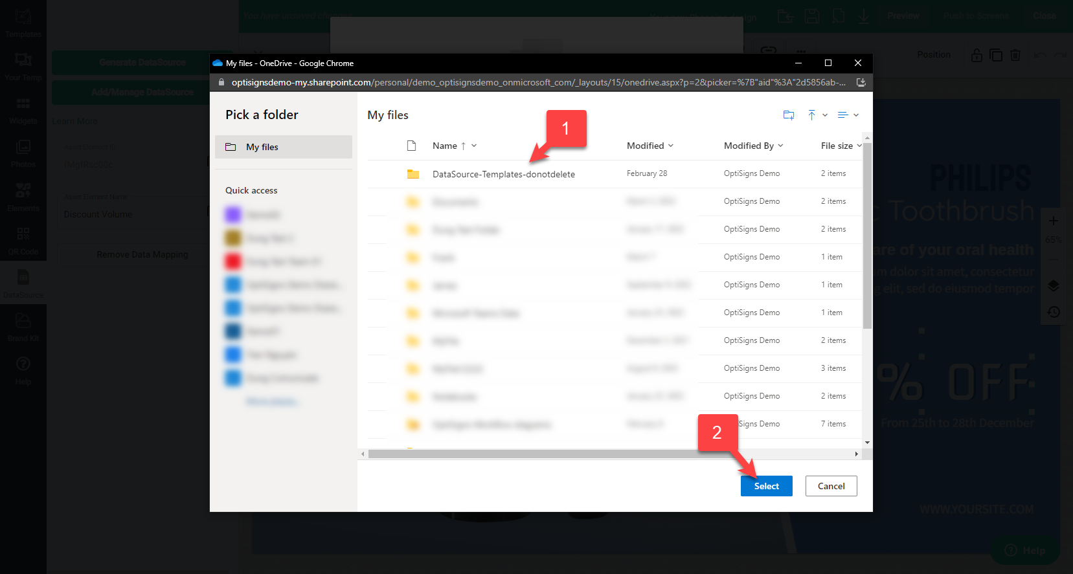
Task: Click the install app icon in address bar
Action: 861,82
